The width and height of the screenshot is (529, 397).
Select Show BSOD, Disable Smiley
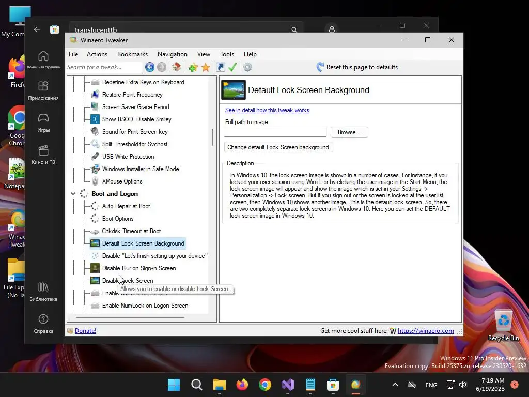click(136, 119)
